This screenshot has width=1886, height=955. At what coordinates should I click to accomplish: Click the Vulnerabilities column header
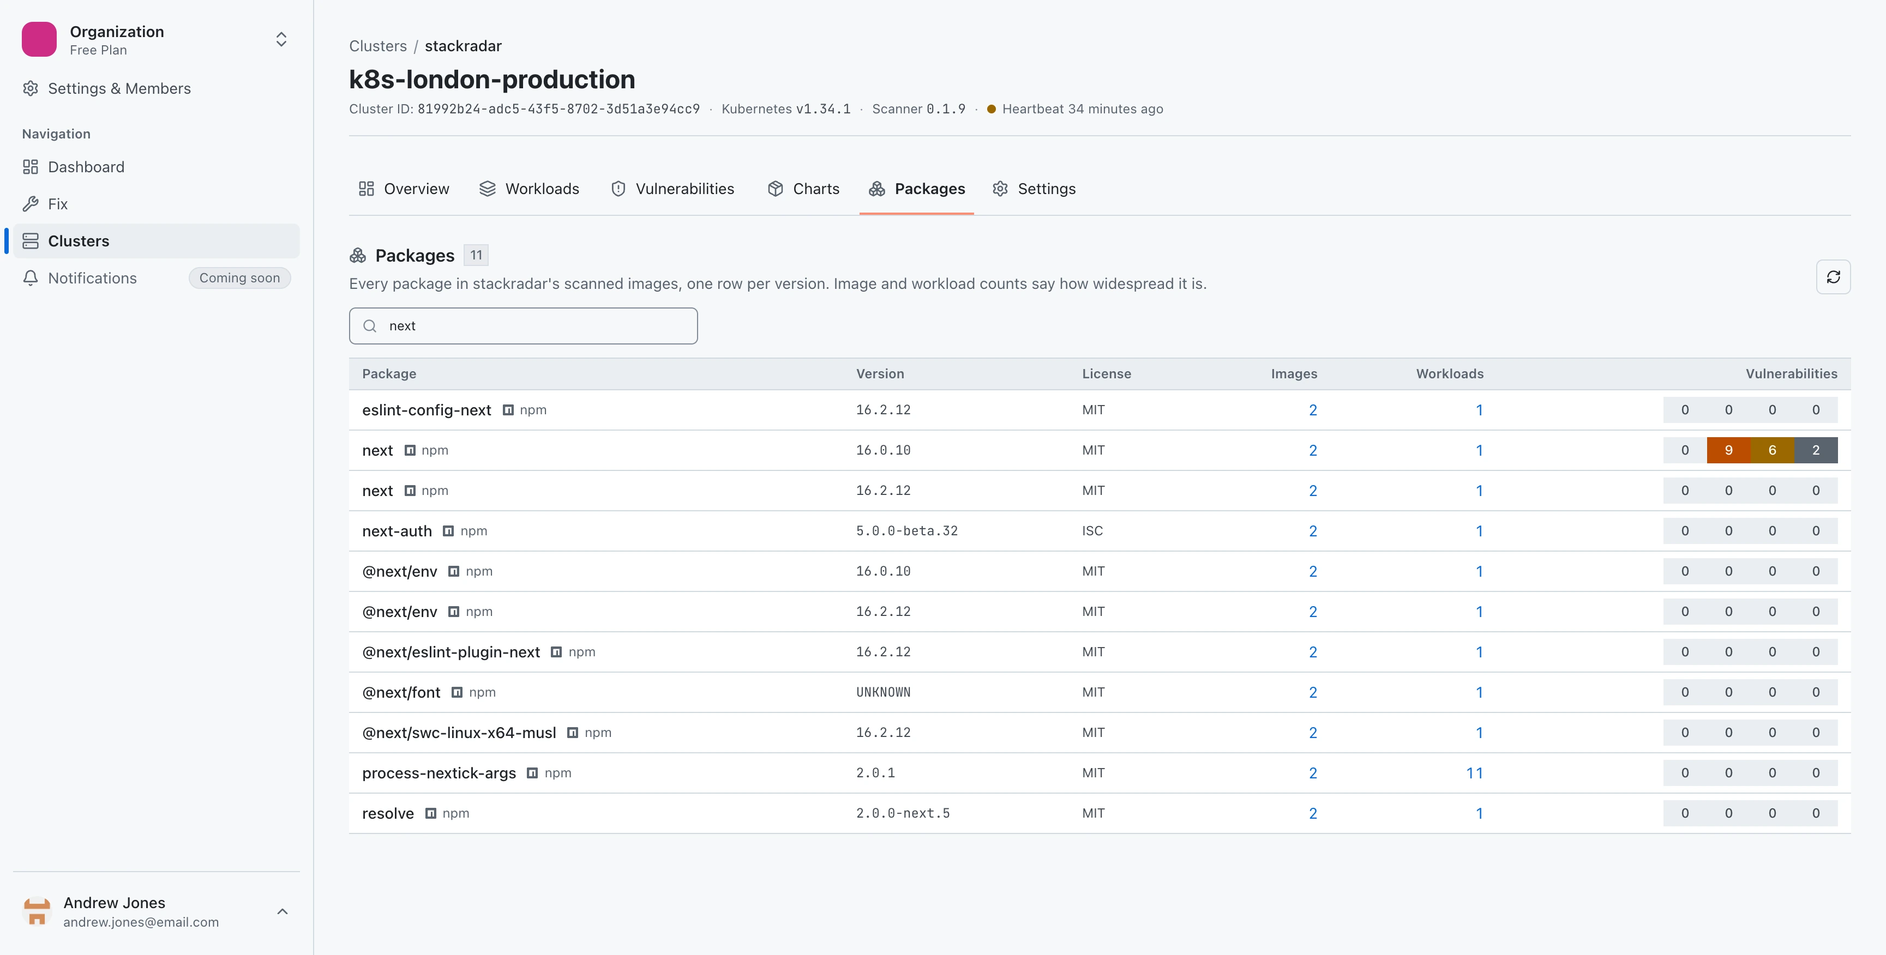click(x=1791, y=373)
